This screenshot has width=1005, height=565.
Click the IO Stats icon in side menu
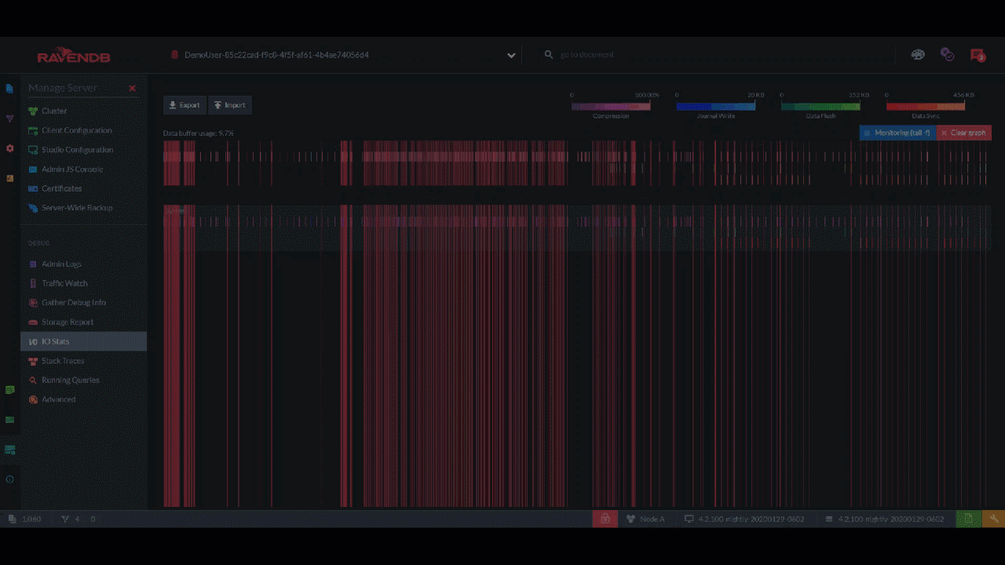tap(33, 341)
